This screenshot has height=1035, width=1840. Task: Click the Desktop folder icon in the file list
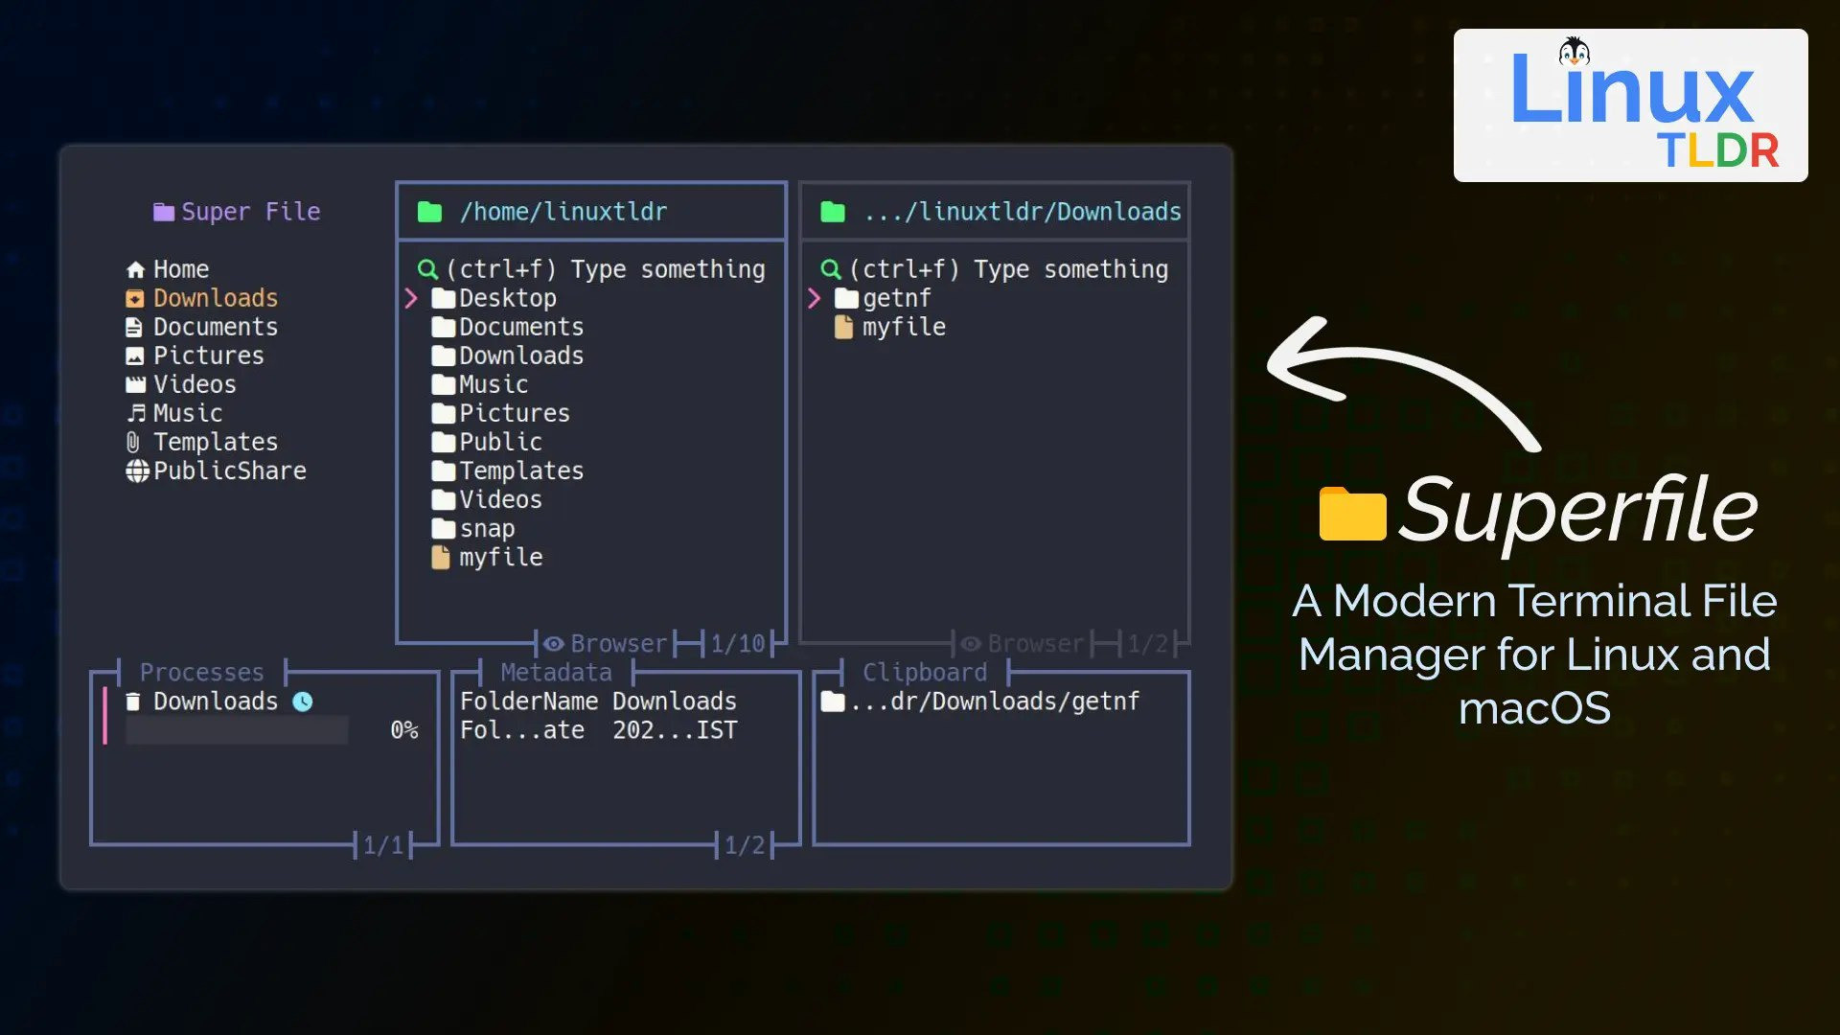tap(443, 298)
